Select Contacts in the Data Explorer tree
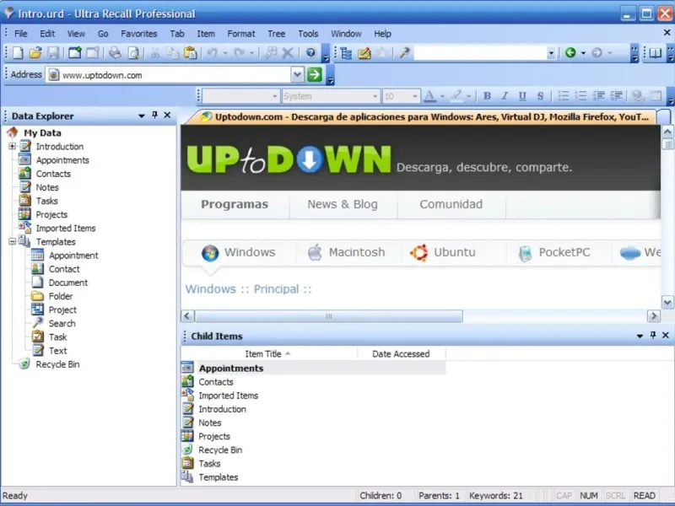The height and width of the screenshot is (506, 675). click(x=53, y=174)
